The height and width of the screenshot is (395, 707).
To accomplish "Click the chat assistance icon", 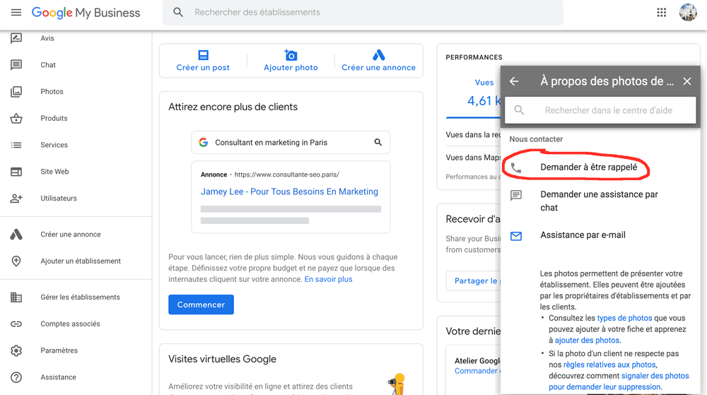I will pos(516,195).
